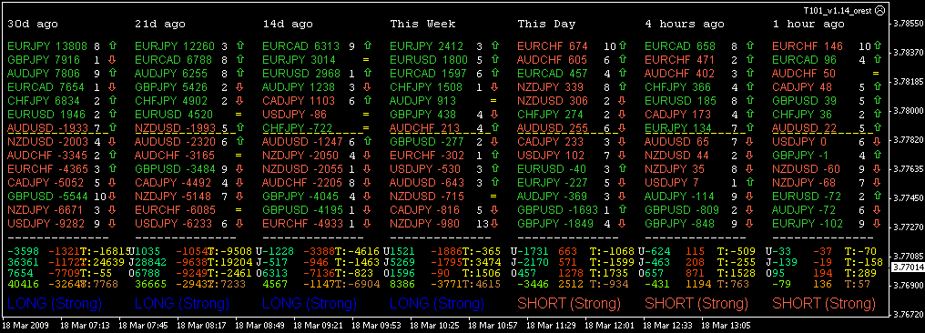Click the down arrow beside EURCHF -4933
The image size is (925, 333).
(368, 224)
